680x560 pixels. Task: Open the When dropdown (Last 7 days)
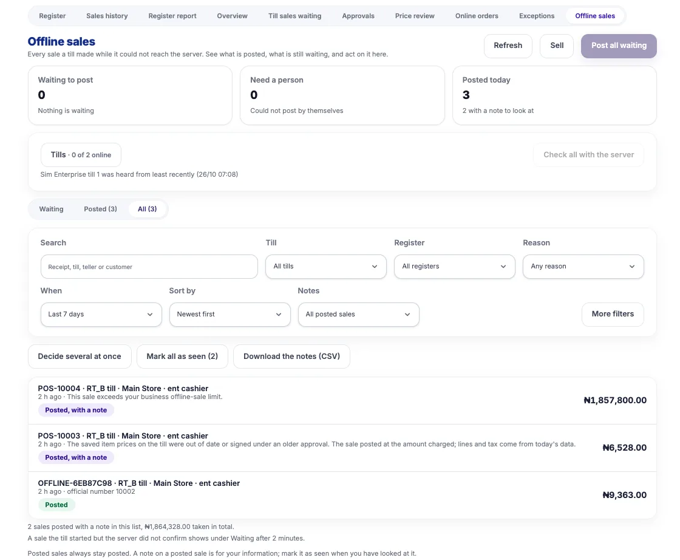[x=101, y=315]
